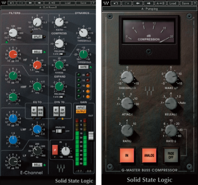Screen dimensions: 198x185
Task: Toggle phase invert red button in E-Channel
Action: [55, 150]
